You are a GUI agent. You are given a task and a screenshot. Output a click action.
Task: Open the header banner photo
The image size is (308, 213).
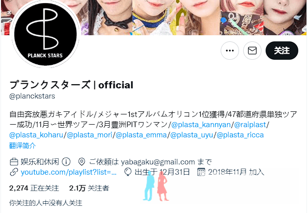193,17
